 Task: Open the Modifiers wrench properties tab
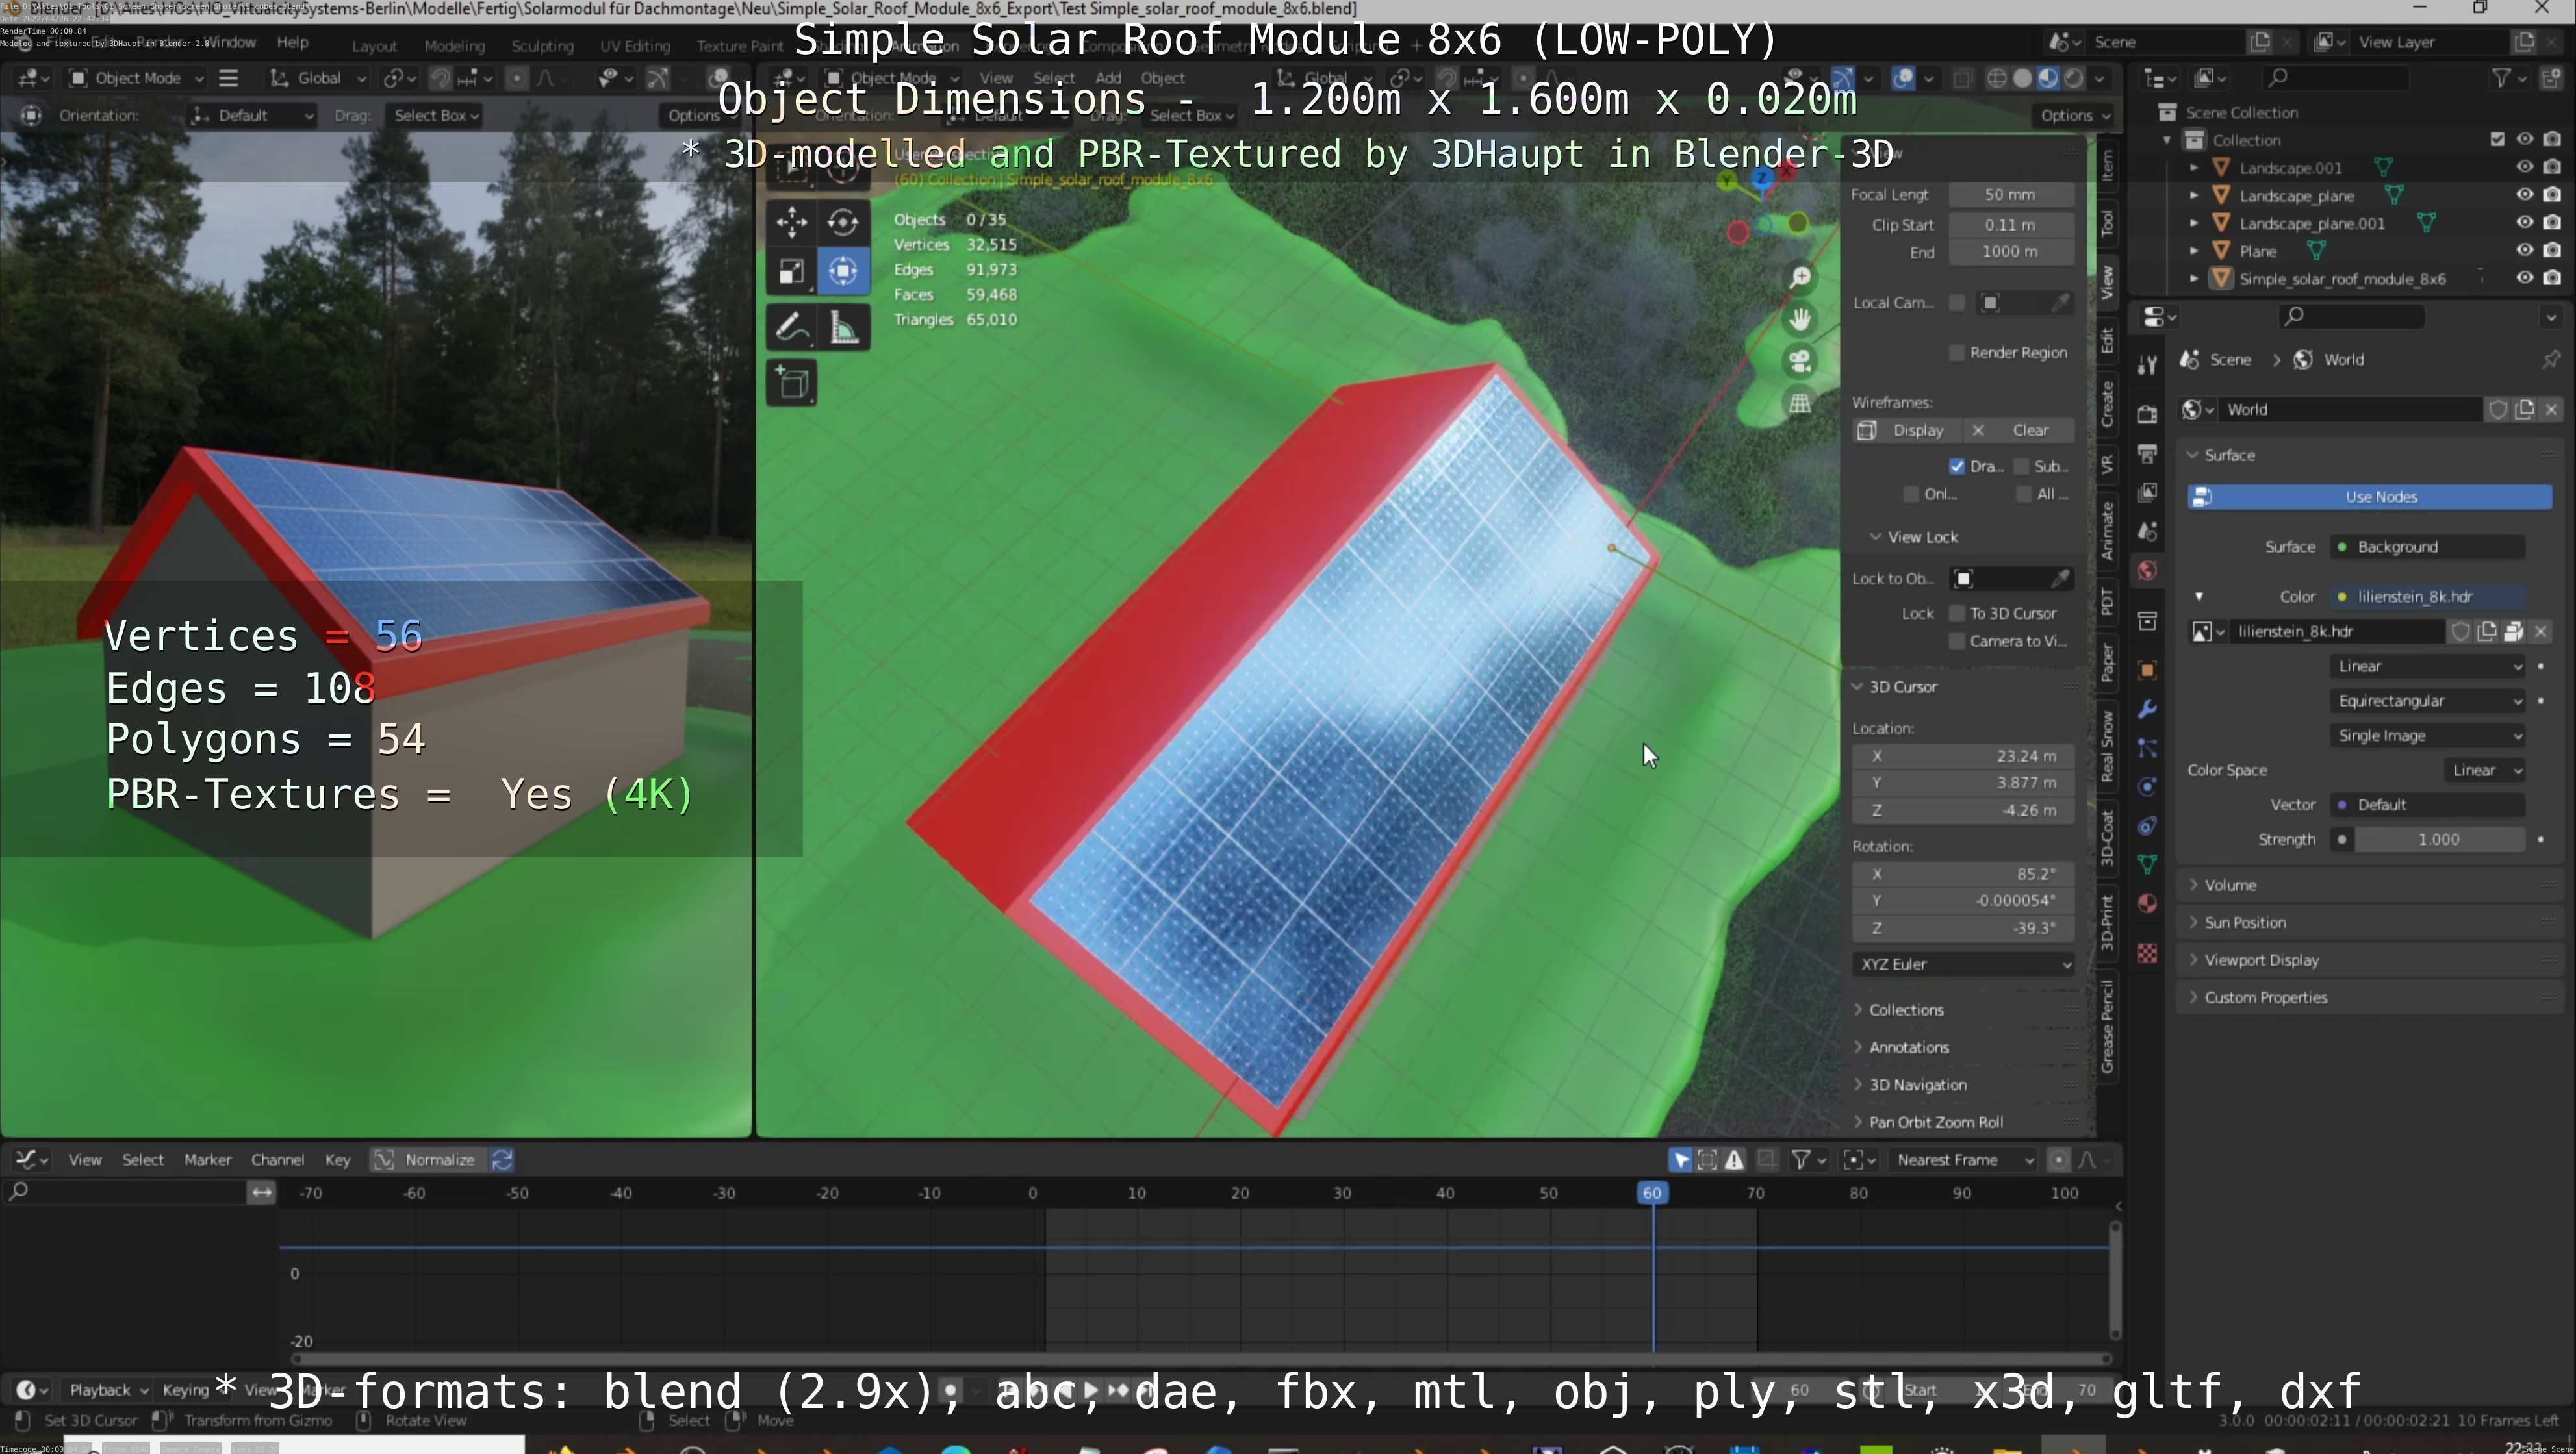pyautogui.click(x=2147, y=710)
